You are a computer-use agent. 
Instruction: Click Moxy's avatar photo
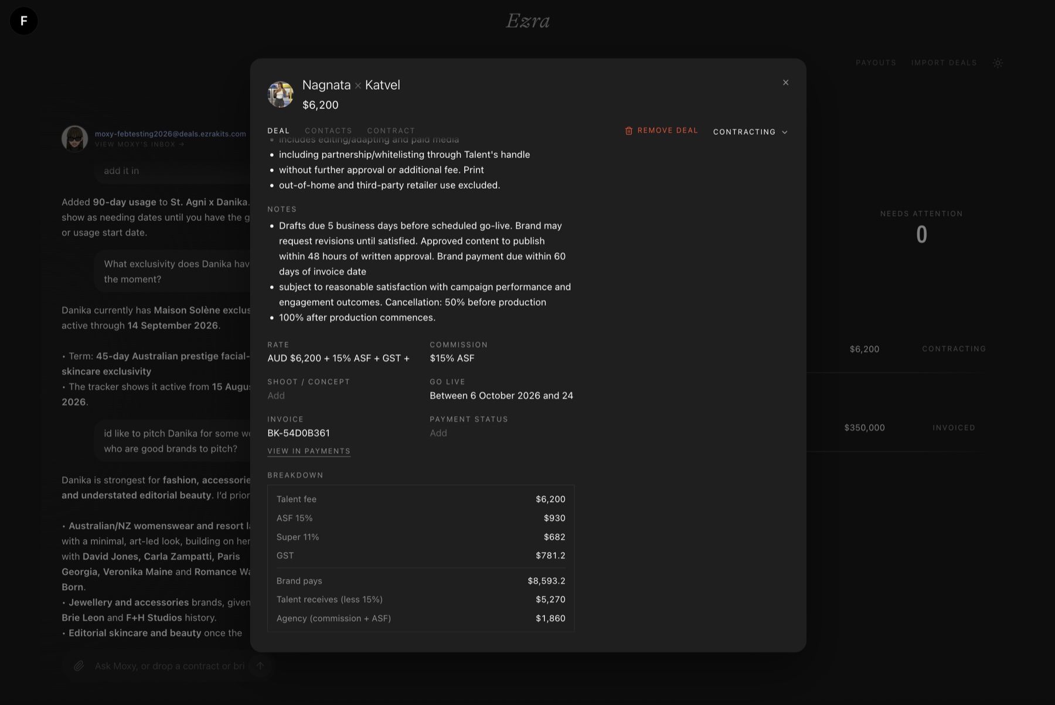coord(75,139)
